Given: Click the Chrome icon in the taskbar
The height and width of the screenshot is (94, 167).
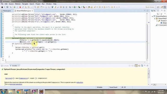Looking at the screenshot, I should pos(19,91).
